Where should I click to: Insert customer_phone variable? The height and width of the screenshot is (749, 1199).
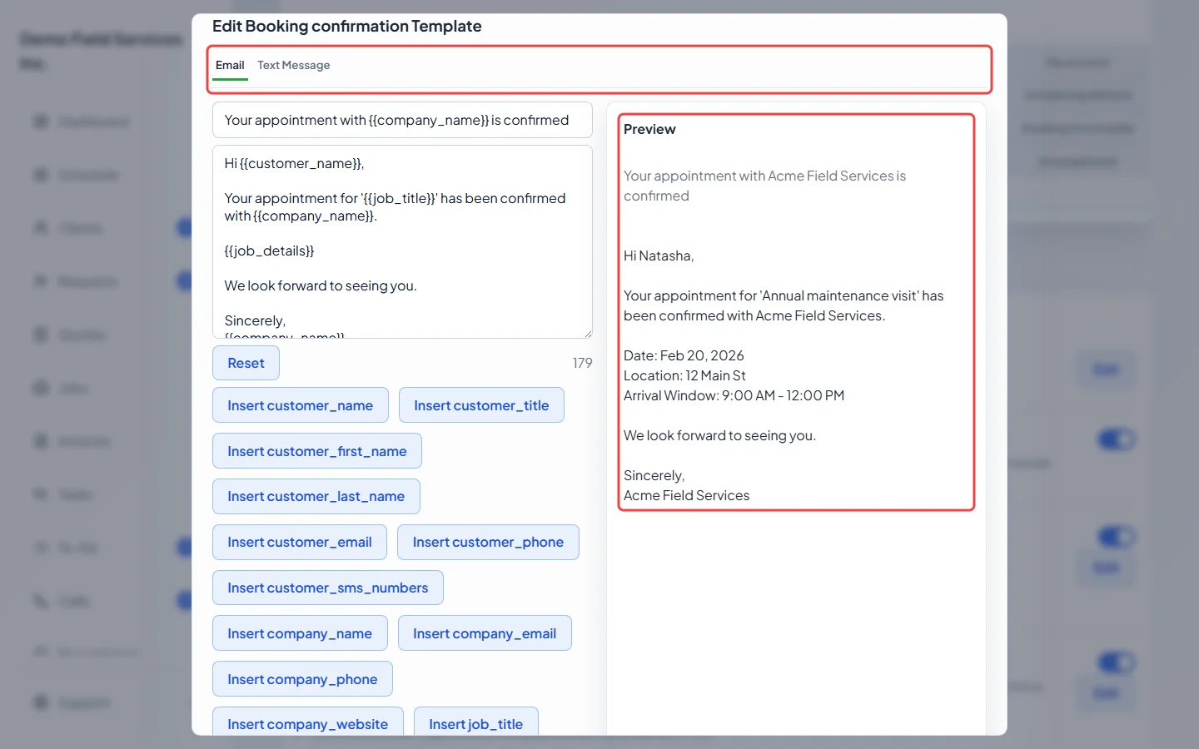click(x=488, y=542)
